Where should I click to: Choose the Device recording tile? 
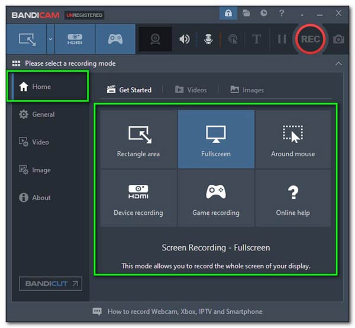(x=138, y=198)
